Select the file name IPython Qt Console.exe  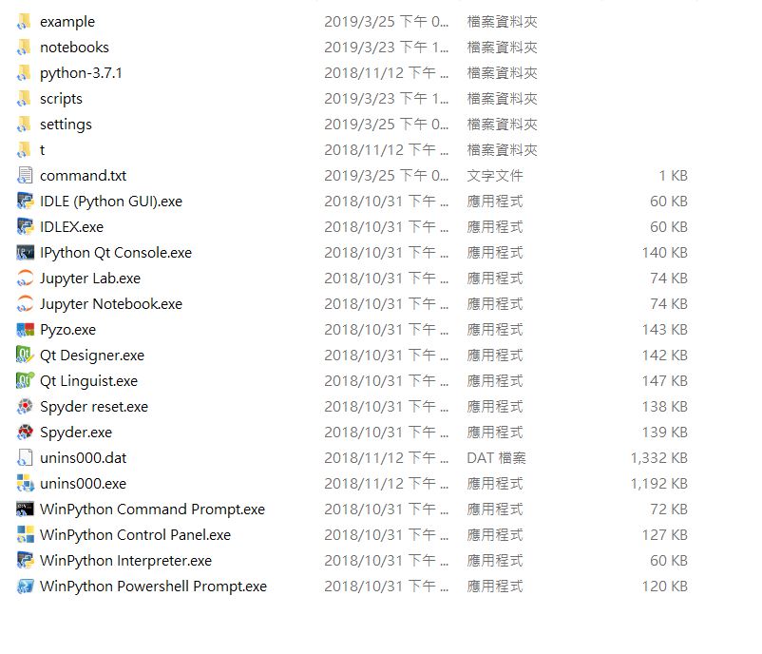[x=116, y=253]
